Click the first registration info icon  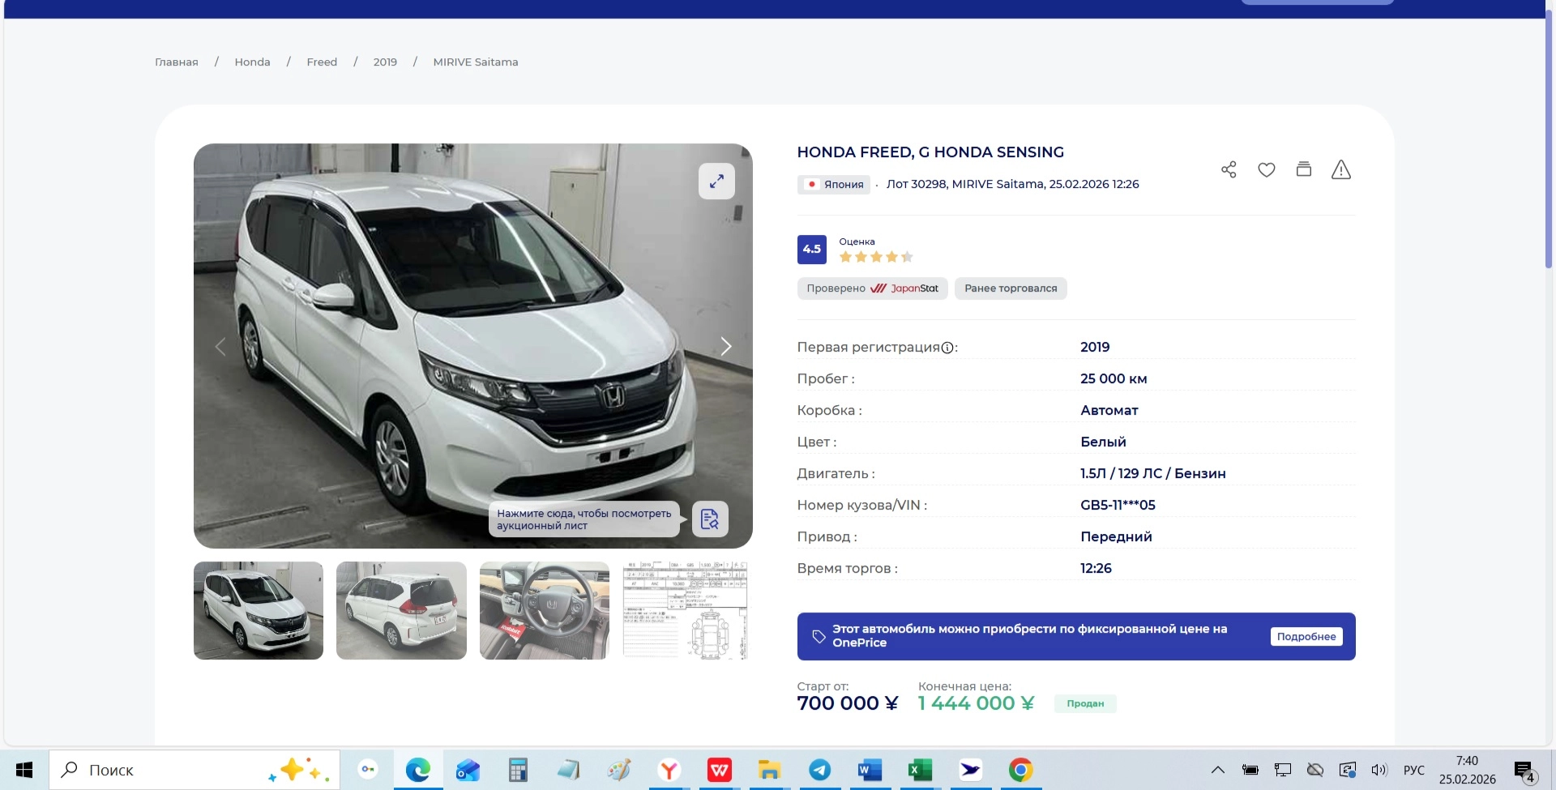click(x=947, y=348)
